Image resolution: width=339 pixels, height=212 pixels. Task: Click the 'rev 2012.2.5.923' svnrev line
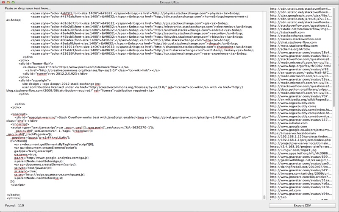pos(55,74)
